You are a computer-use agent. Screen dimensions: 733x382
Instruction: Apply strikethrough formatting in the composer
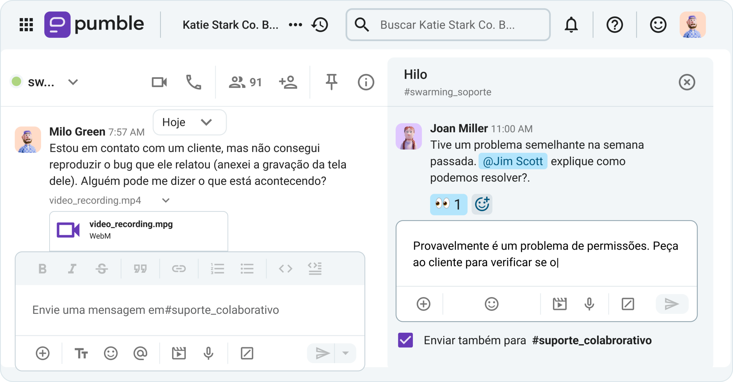pos(102,269)
